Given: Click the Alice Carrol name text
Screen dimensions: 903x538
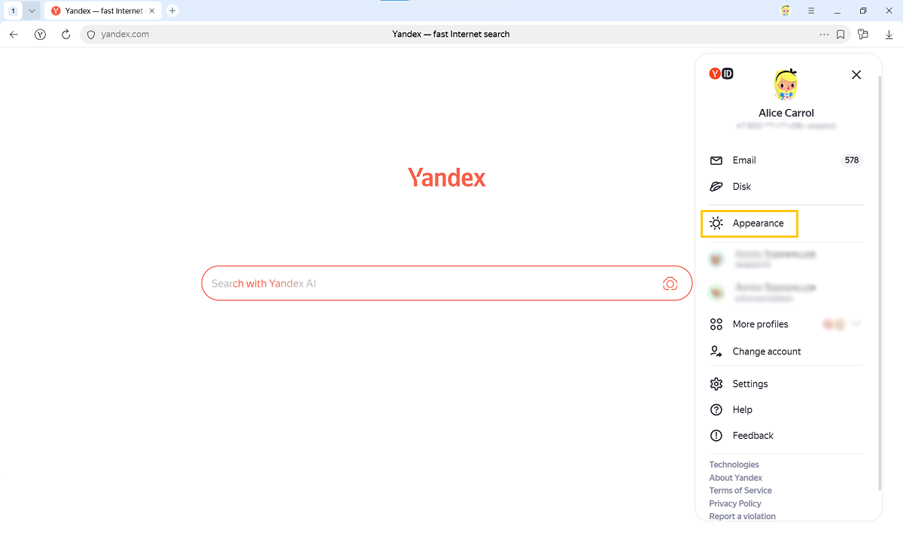Looking at the screenshot, I should click(x=786, y=113).
